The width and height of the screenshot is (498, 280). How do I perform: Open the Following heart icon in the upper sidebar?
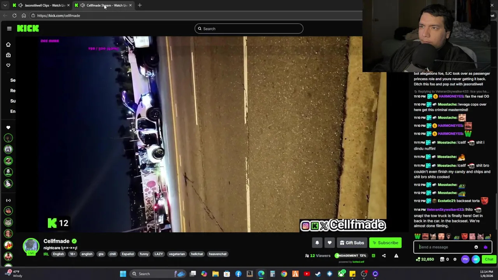click(x=8, y=65)
